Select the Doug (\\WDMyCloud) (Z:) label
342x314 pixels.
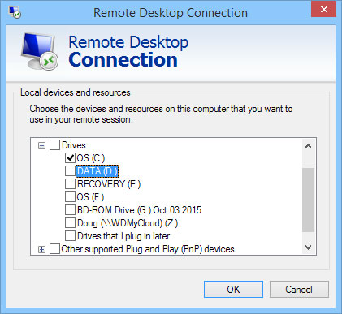click(x=128, y=223)
